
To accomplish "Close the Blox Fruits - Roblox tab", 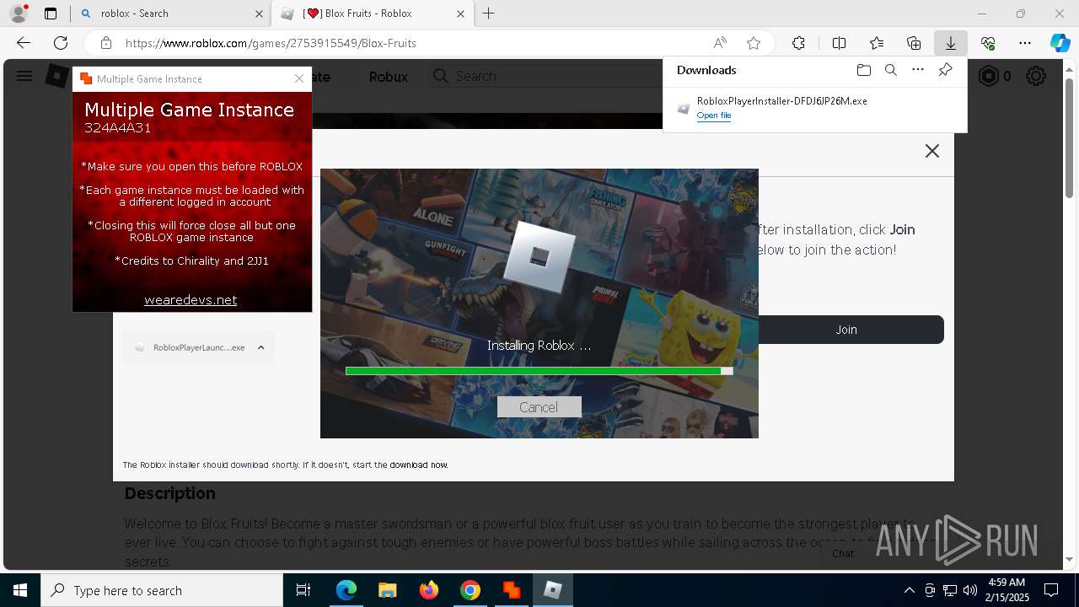I will coord(460,13).
